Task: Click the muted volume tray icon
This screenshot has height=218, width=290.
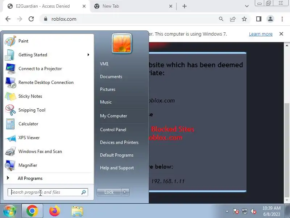Action: point(253,211)
